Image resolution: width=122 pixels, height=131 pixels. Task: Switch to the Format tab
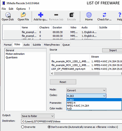(x=8, y=45)
